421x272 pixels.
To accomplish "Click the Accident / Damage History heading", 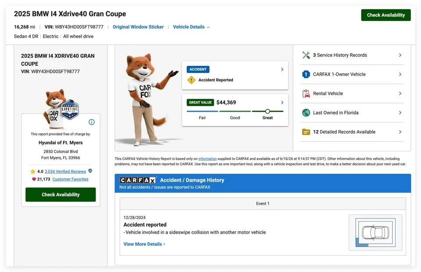I will click(192, 180).
